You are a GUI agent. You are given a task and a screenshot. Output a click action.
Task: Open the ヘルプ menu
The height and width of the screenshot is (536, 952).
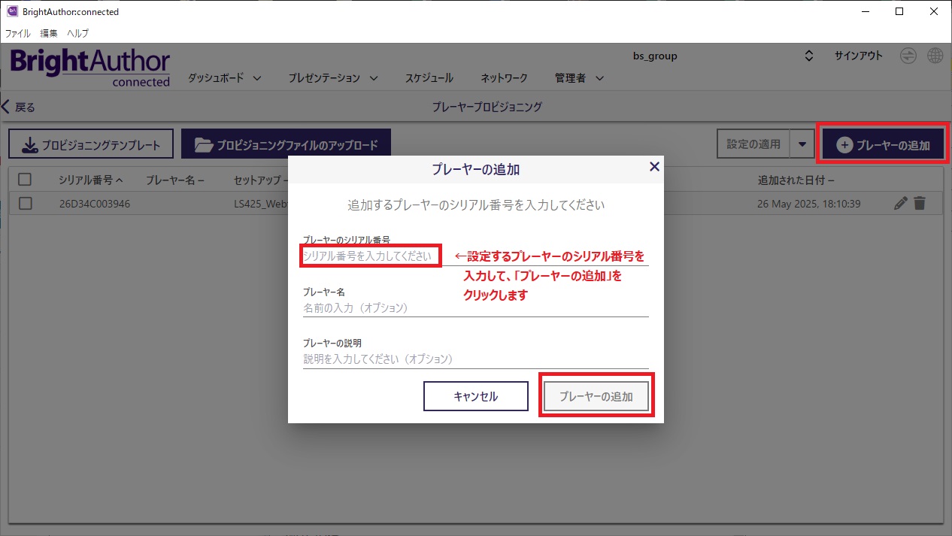77,33
